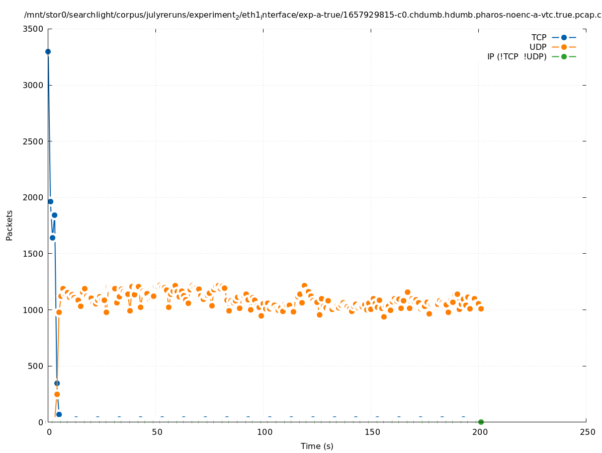602x453 pixels.
Task: Select the TCP data point near 1640 packets
Action: [x=52, y=238]
